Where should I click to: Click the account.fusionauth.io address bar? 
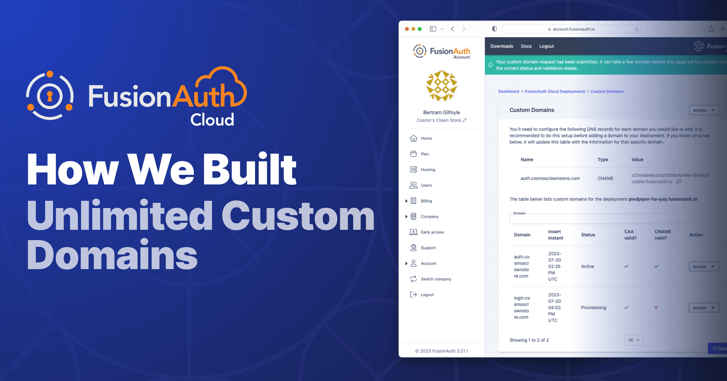[x=571, y=29]
